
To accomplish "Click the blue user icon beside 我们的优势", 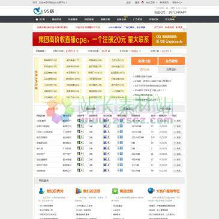I will click(x=41, y=191).
